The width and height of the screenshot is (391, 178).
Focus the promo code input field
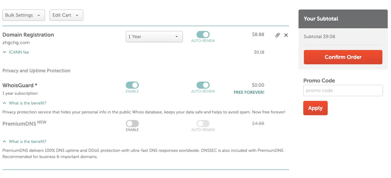[x=343, y=91]
